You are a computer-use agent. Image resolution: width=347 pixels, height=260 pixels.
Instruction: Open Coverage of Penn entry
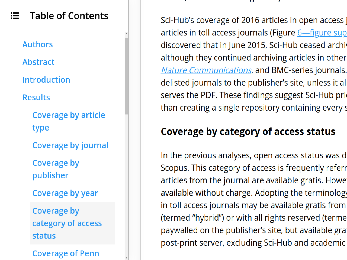pyautogui.click(x=66, y=253)
